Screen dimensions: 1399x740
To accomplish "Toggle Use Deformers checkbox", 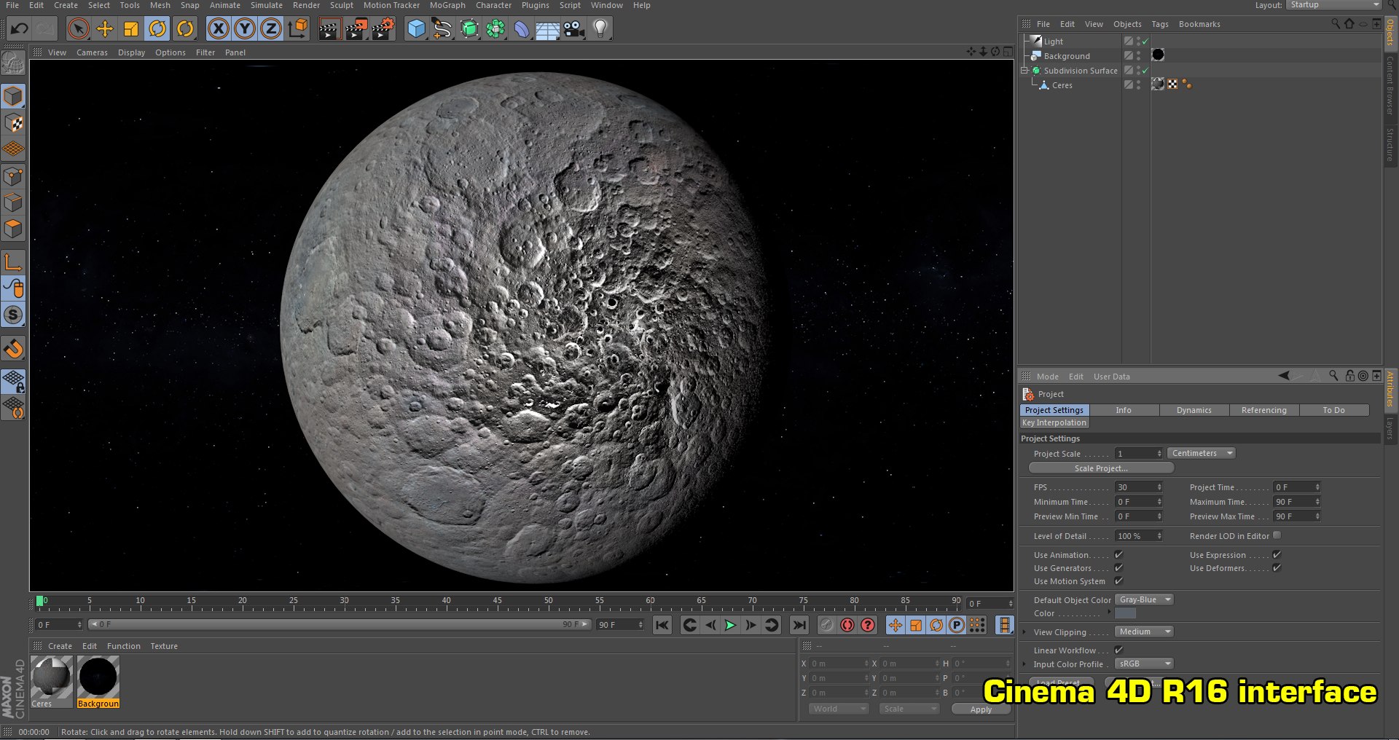I will click(x=1277, y=568).
